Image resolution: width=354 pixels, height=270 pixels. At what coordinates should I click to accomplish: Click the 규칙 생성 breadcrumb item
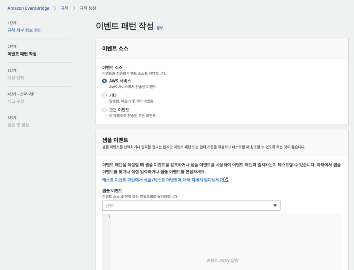[x=88, y=8]
